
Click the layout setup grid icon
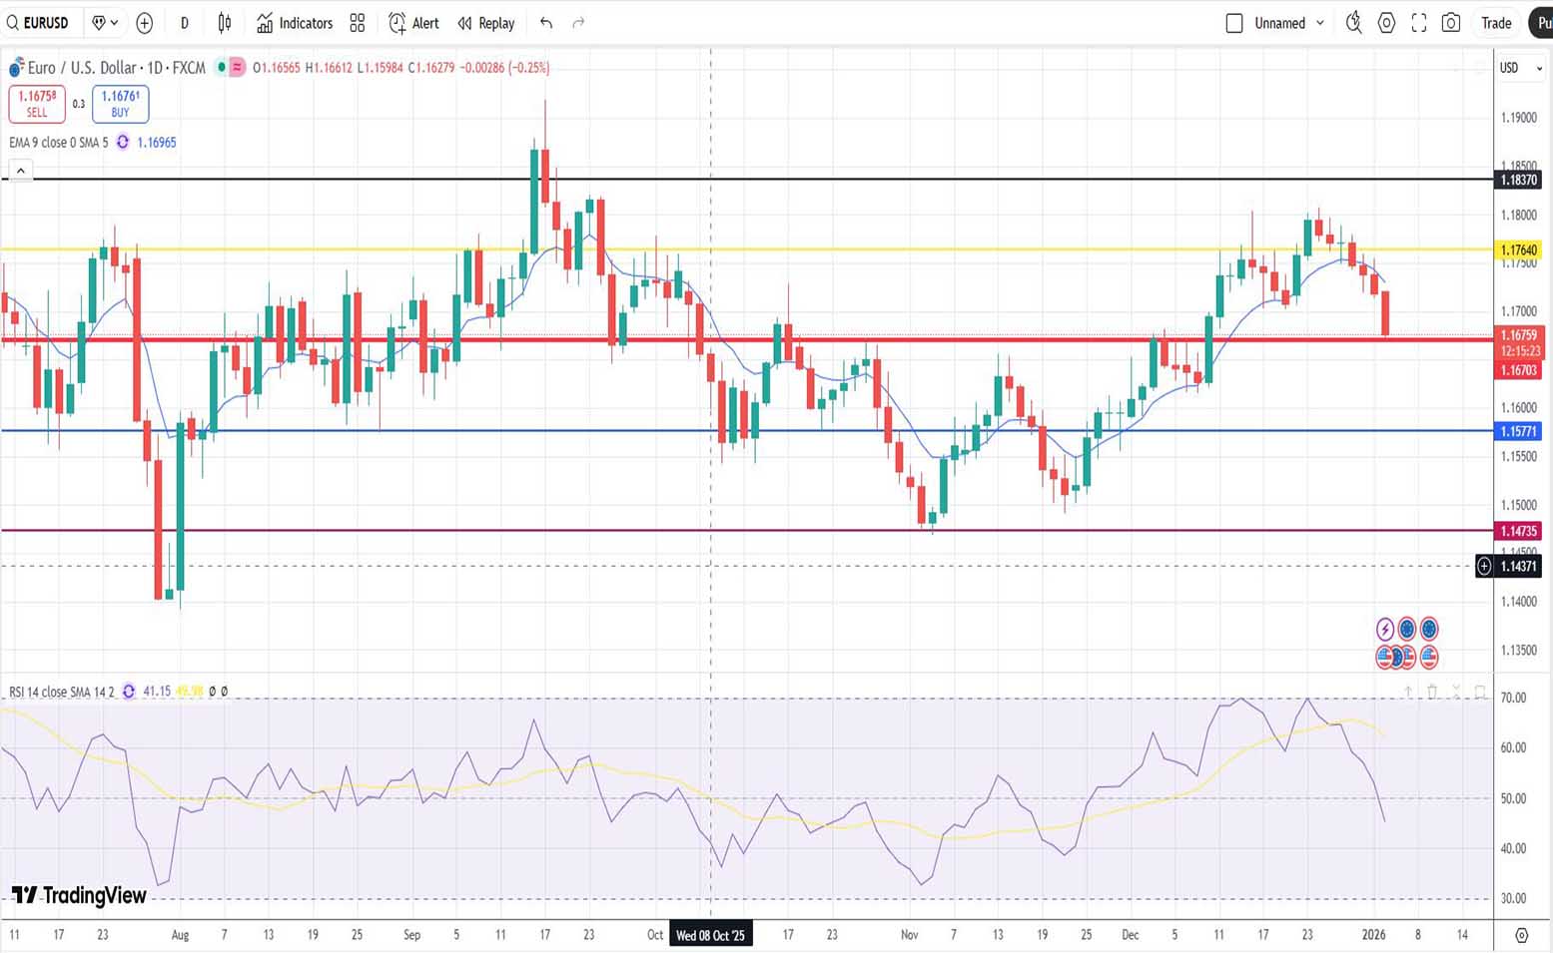(x=358, y=23)
